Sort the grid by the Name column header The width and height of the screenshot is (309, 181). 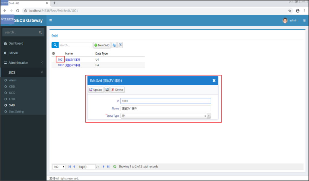69,53
